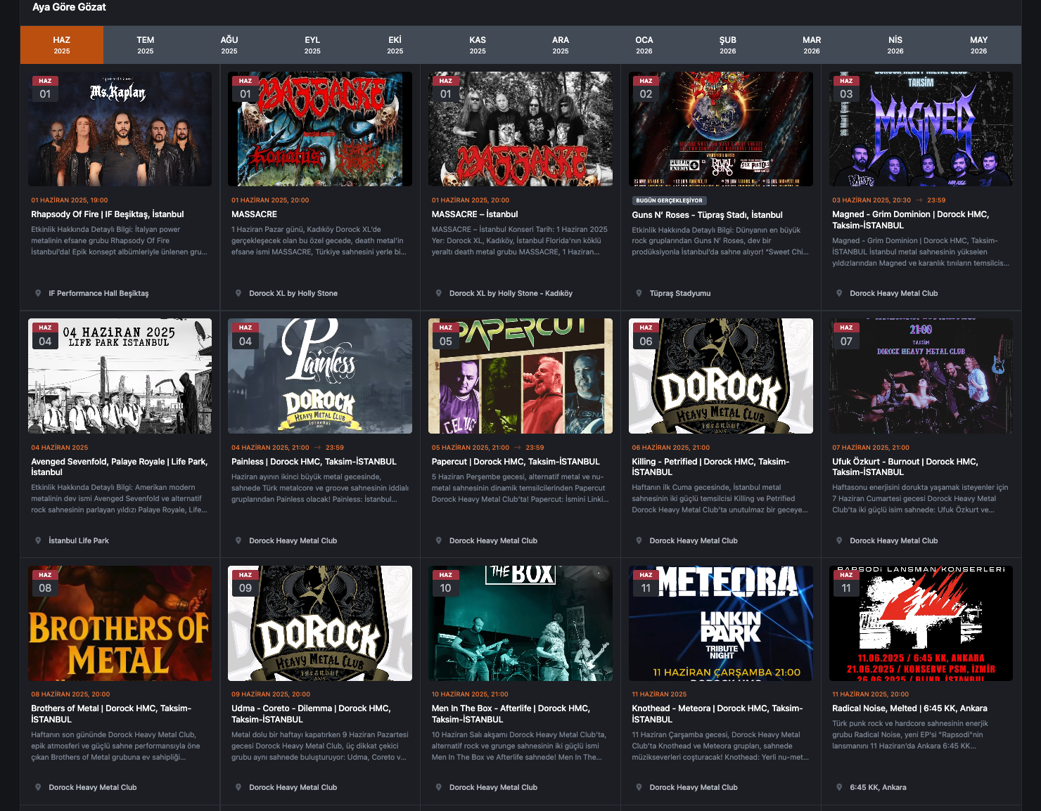Open Avenged Sevenfold, Palaye Royale event link
The width and height of the screenshot is (1041, 811).
(119, 467)
